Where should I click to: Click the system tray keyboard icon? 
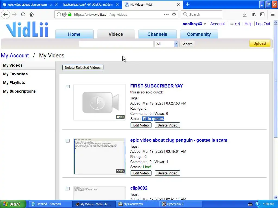click(250, 204)
